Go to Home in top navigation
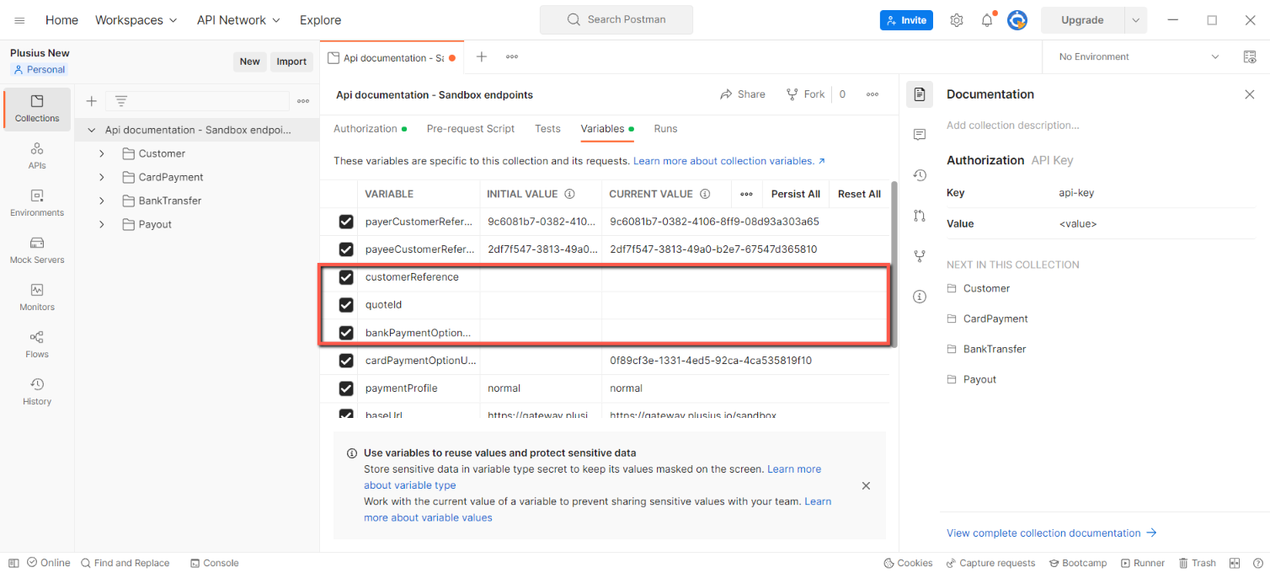1270x573 pixels. point(61,20)
